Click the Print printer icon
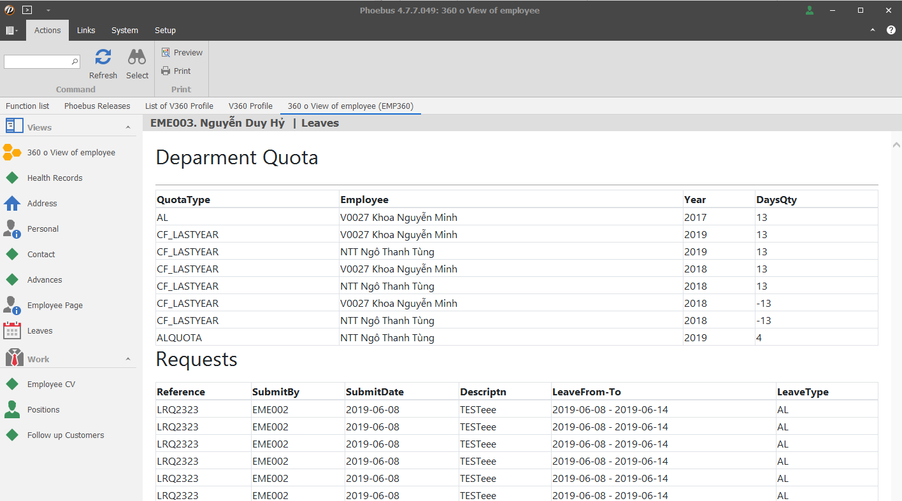This screenshot has width=902, height=501. click(166, 71)
